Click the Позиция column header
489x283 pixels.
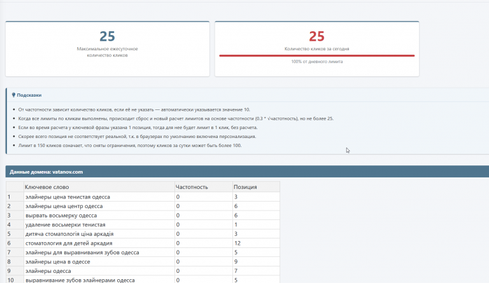(256, 187)
